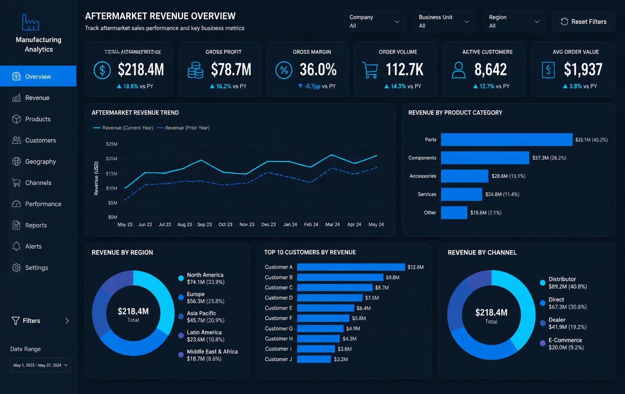Click the person icon in Active Customers card

[459, 70]
